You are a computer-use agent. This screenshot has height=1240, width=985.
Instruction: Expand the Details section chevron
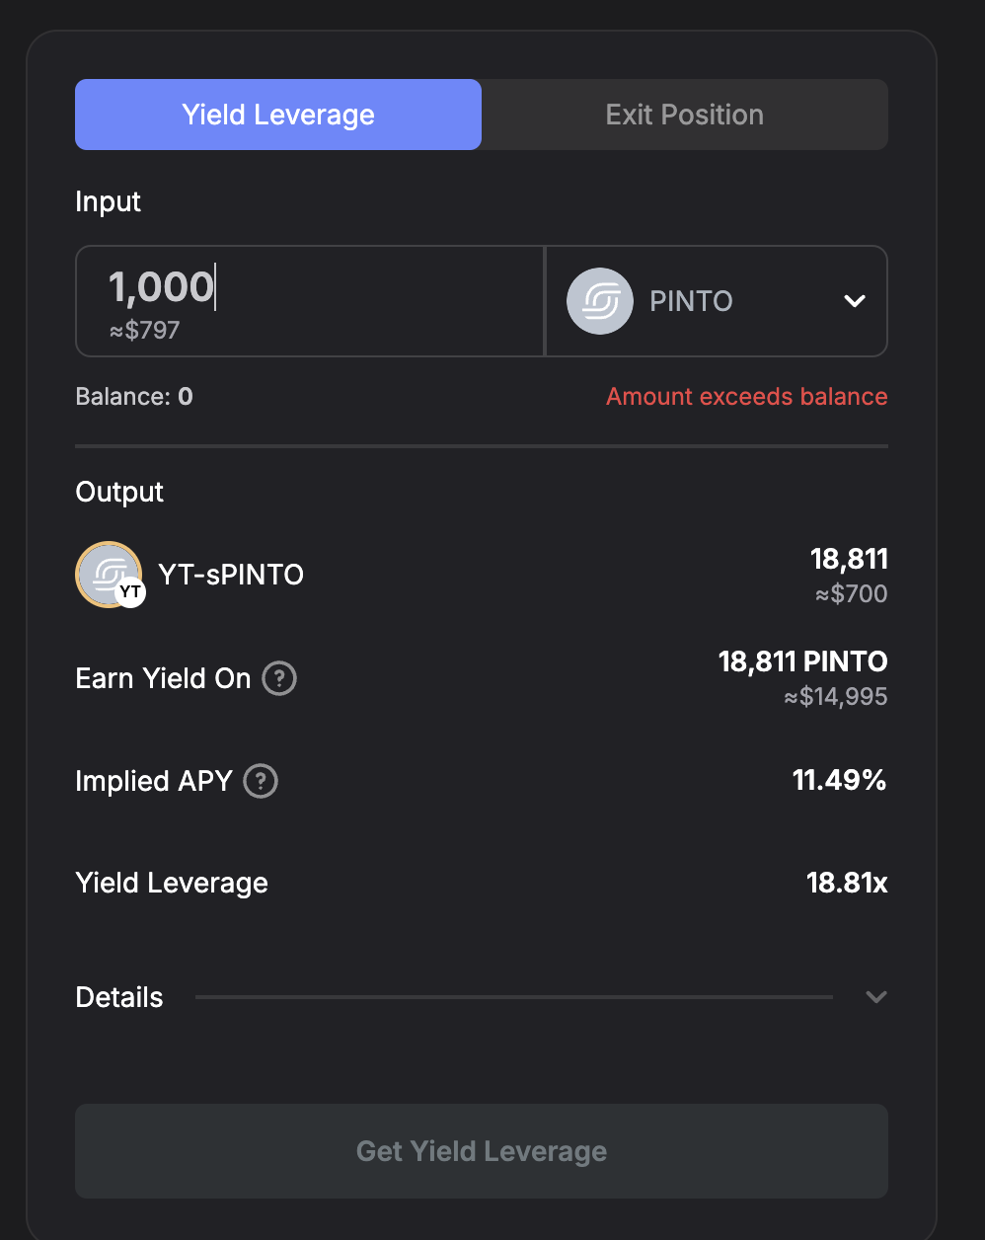click(875, 997)
